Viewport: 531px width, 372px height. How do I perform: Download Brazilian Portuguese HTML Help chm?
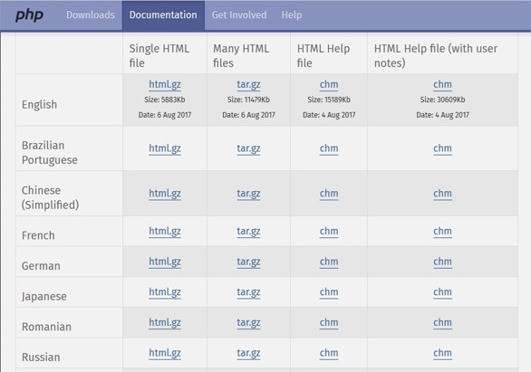(329, 148)
